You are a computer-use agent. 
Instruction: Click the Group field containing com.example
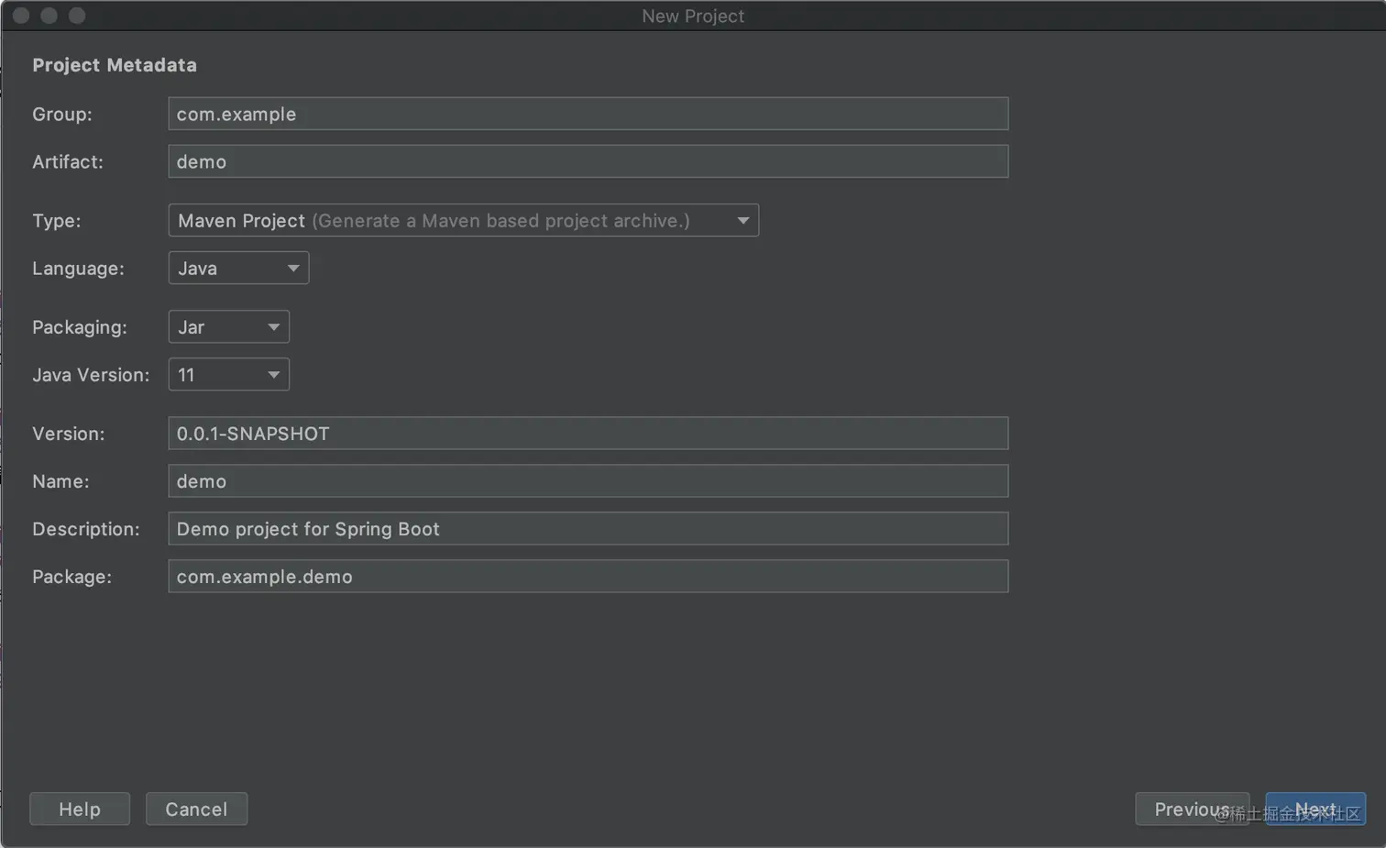click(588, 114)
